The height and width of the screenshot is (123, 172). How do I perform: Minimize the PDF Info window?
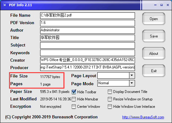point(155,5)
